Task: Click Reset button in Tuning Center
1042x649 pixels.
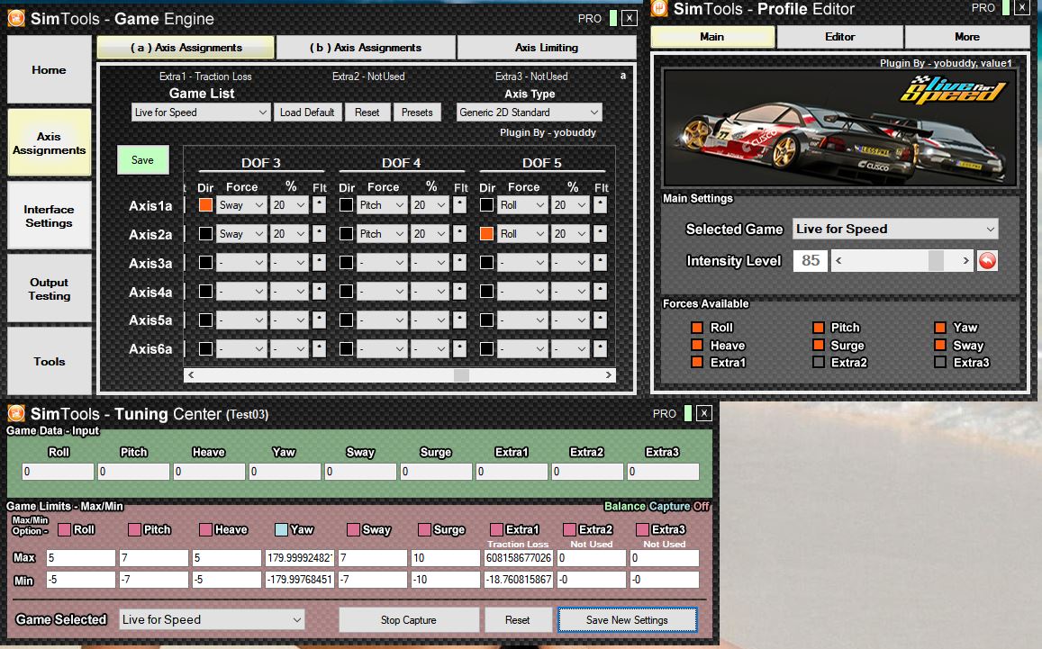Action: [517, 620]
